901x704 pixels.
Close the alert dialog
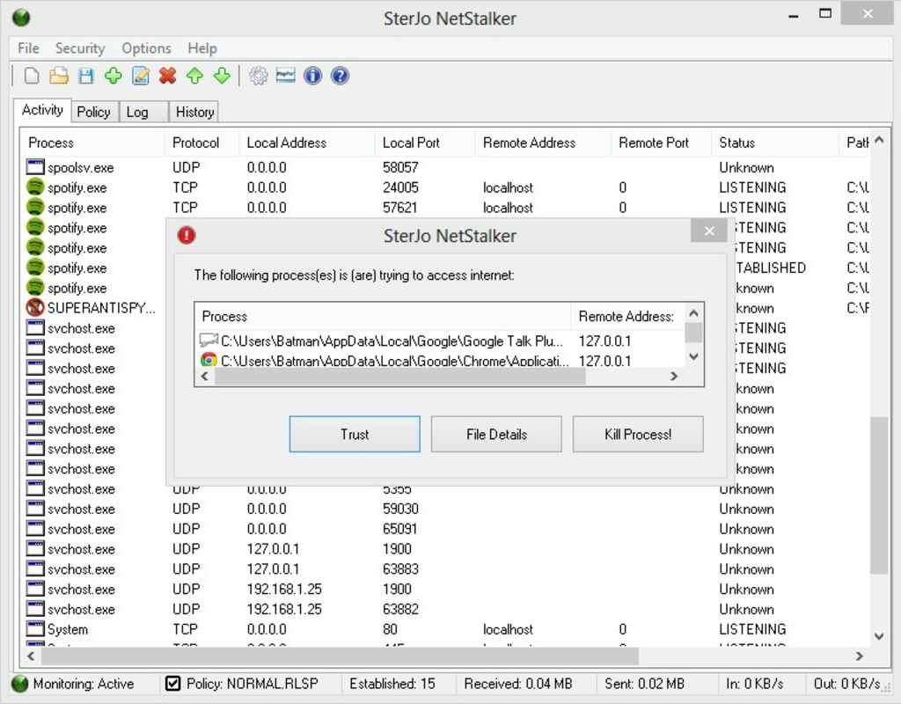[x=709, y=231]
